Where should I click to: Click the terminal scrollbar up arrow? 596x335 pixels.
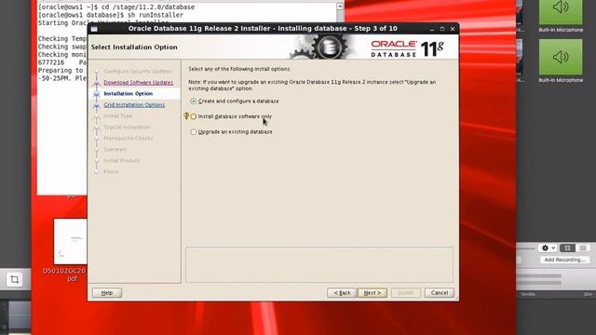[340, 7]
